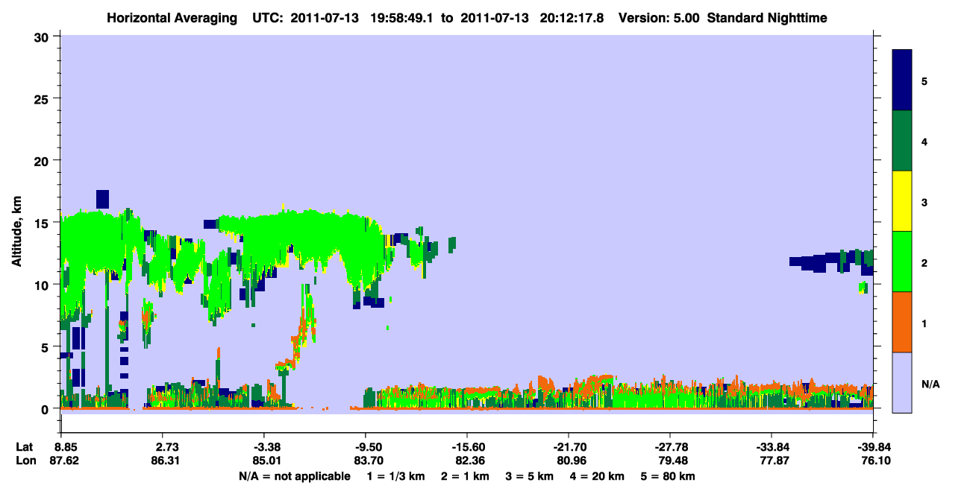Click the colorbar label '3'
The width and height of the screenshot is (970, 497).
tap(924, 201)
